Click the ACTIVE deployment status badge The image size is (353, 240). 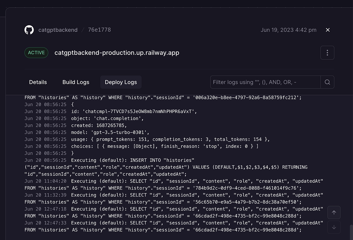36,53
